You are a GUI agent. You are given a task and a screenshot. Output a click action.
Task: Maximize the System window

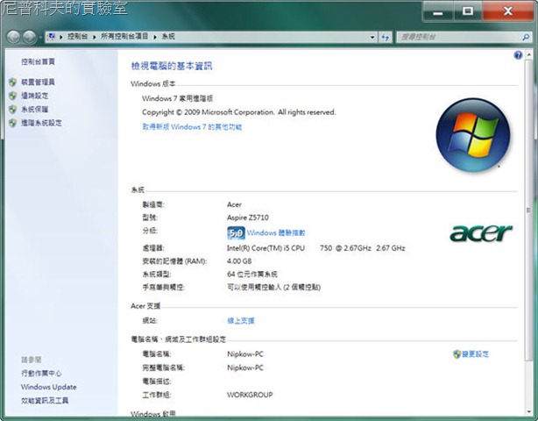pos(468,11)
